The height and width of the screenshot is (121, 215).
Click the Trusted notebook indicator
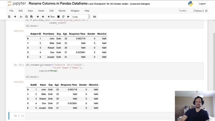(x=182, y=11)
